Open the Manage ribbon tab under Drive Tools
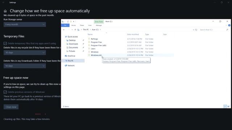The image size is (232, 130). (99, 25)
